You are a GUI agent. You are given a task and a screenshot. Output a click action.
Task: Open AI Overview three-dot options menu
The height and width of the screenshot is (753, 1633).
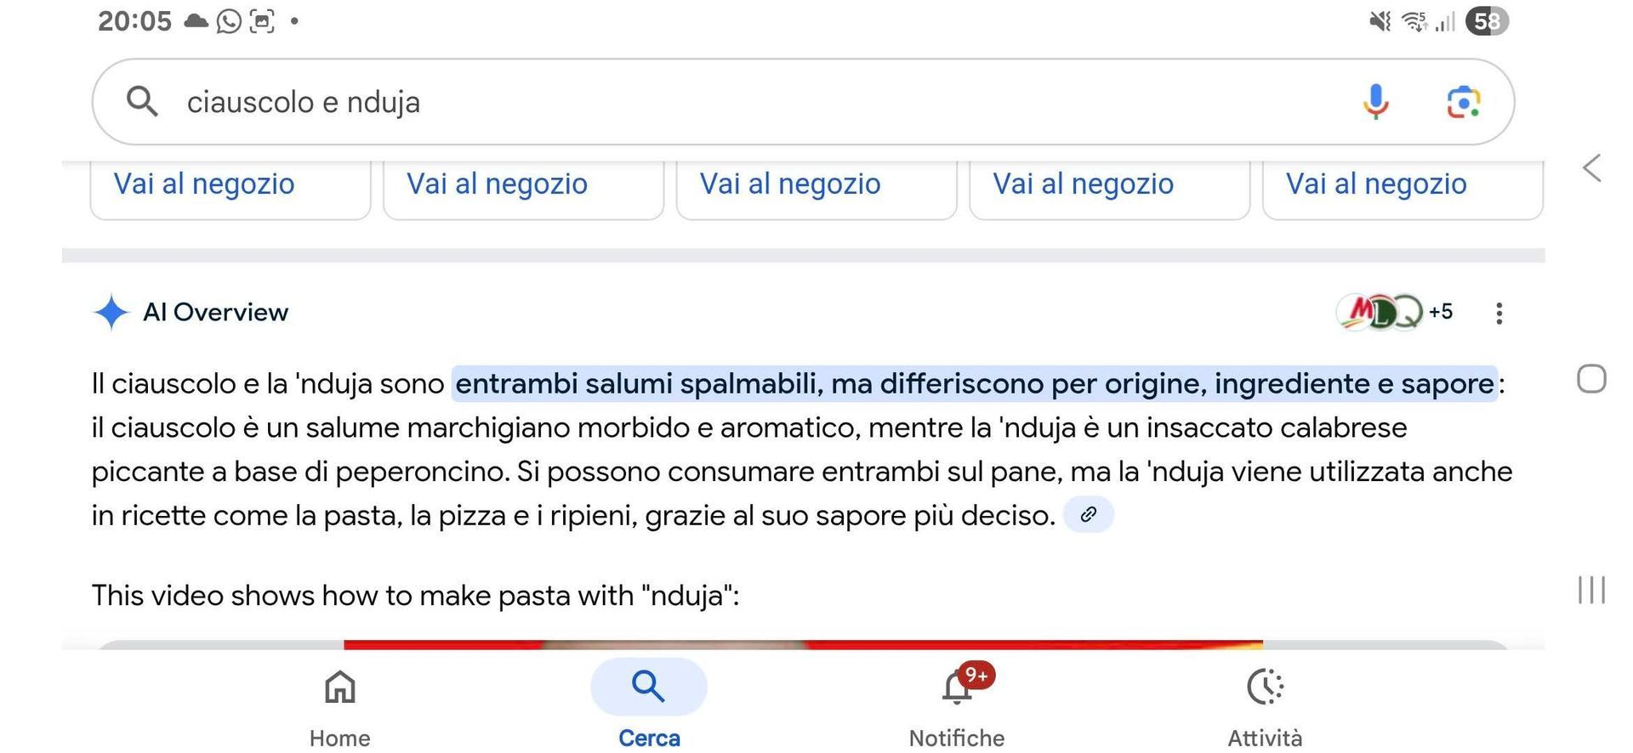pyautogui.click(x=1499, y=313)
